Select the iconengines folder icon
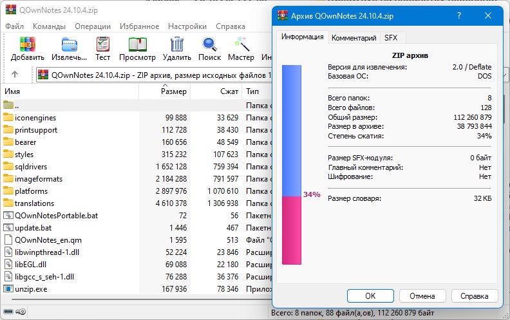 pos(8,117)
